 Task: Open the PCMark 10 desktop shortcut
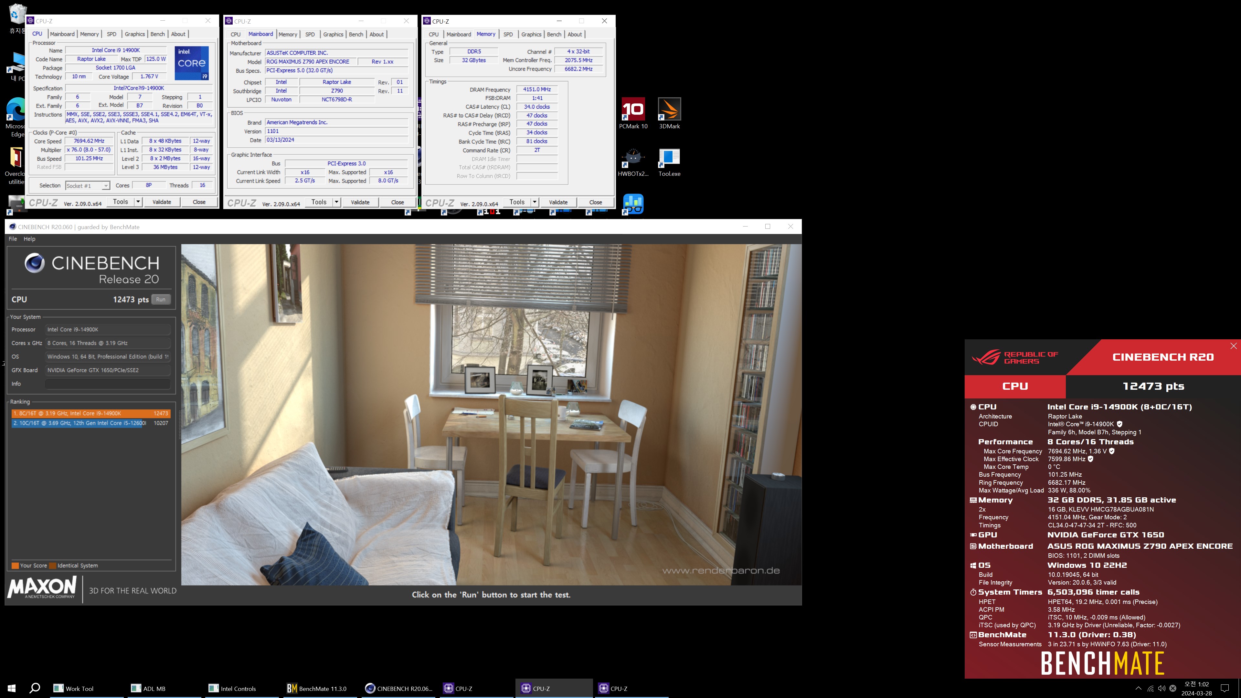click(633, 113)
